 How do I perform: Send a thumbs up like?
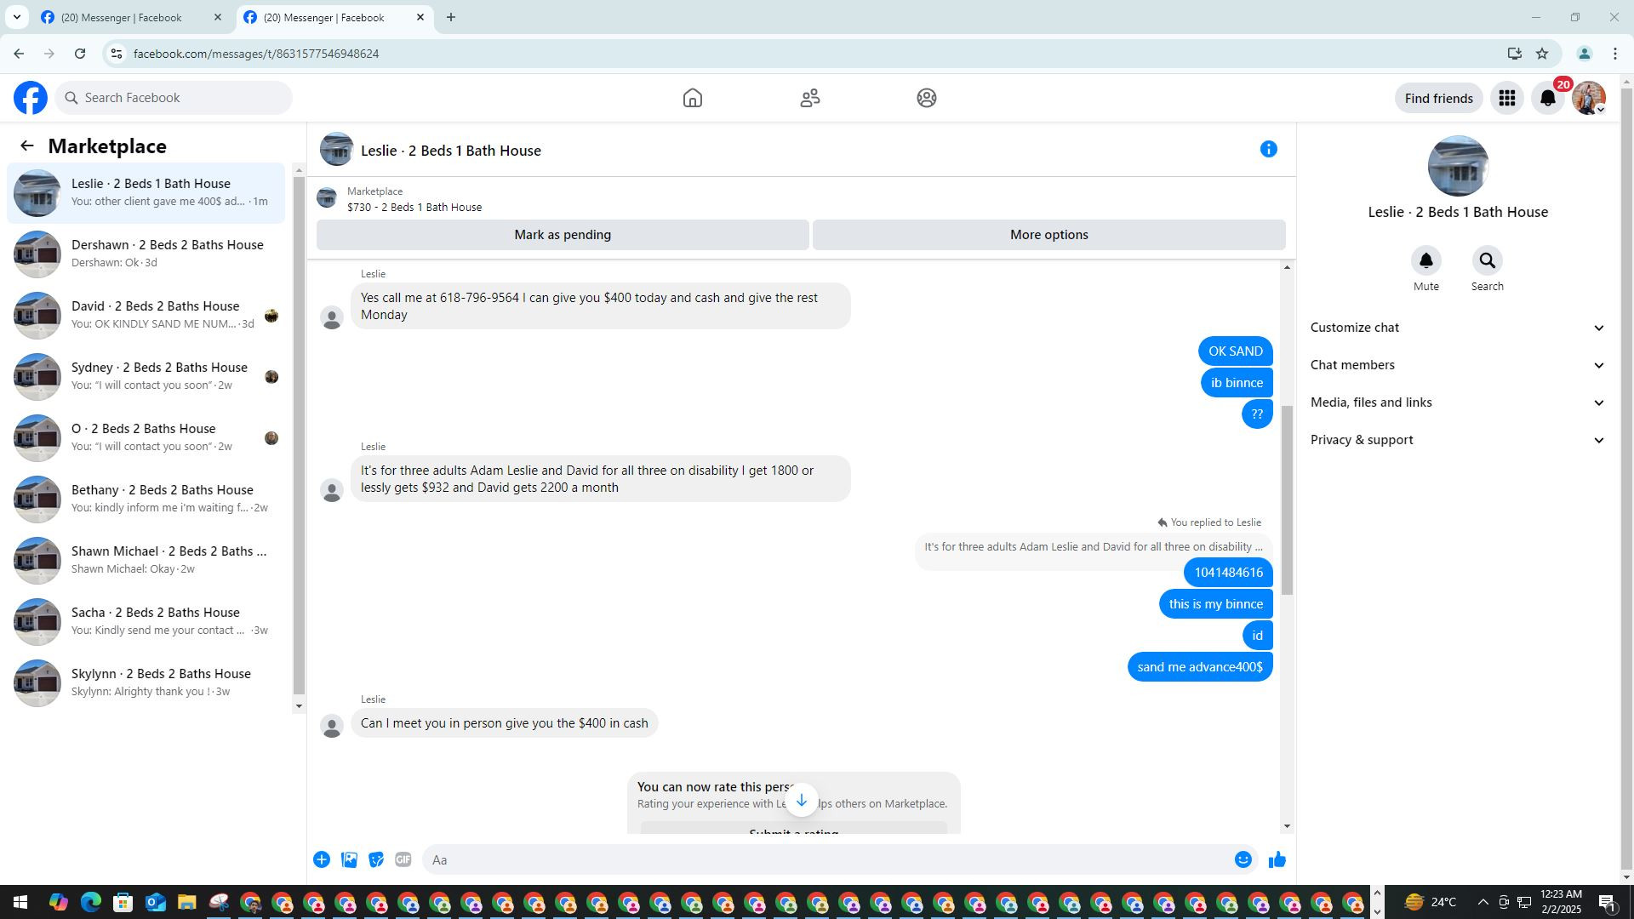(1277, 860)
